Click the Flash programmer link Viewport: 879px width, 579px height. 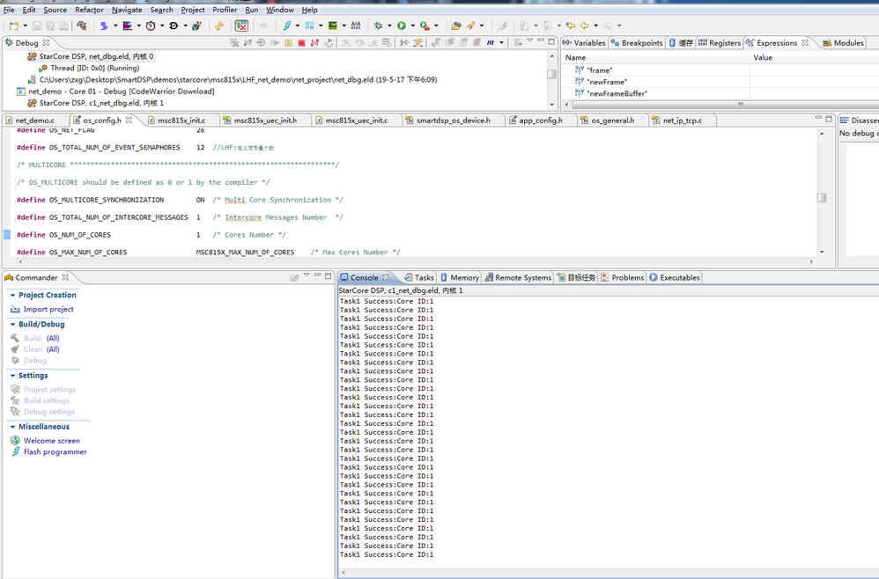pyautogui.click(x=55, y=452)
